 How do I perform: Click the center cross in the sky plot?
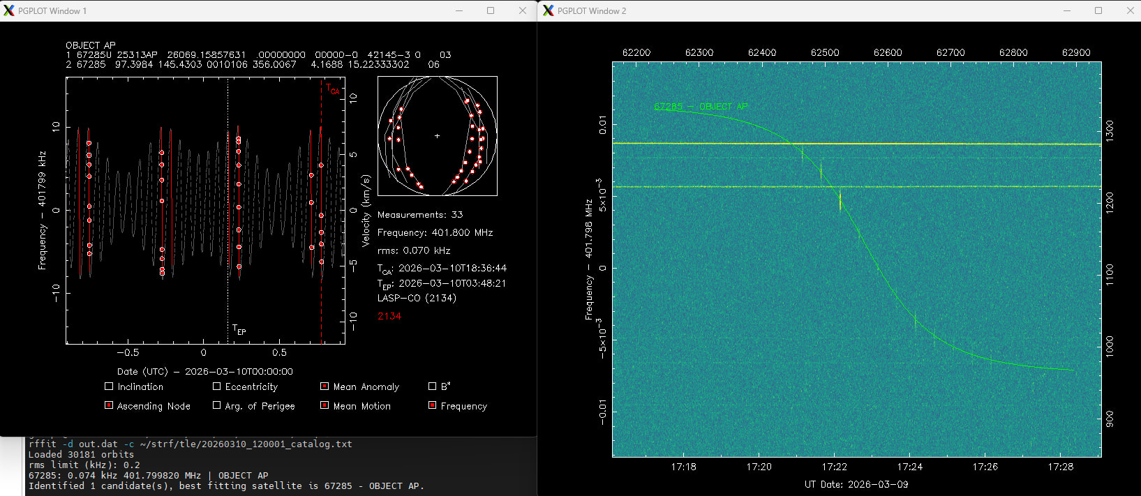tap(438, 136)
